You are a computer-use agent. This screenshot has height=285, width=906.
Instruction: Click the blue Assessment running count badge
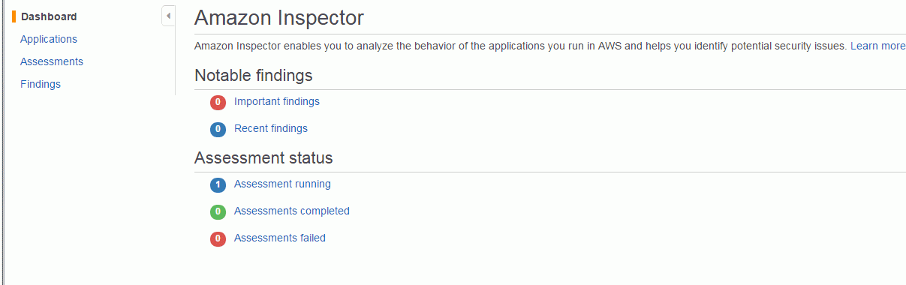218,184
